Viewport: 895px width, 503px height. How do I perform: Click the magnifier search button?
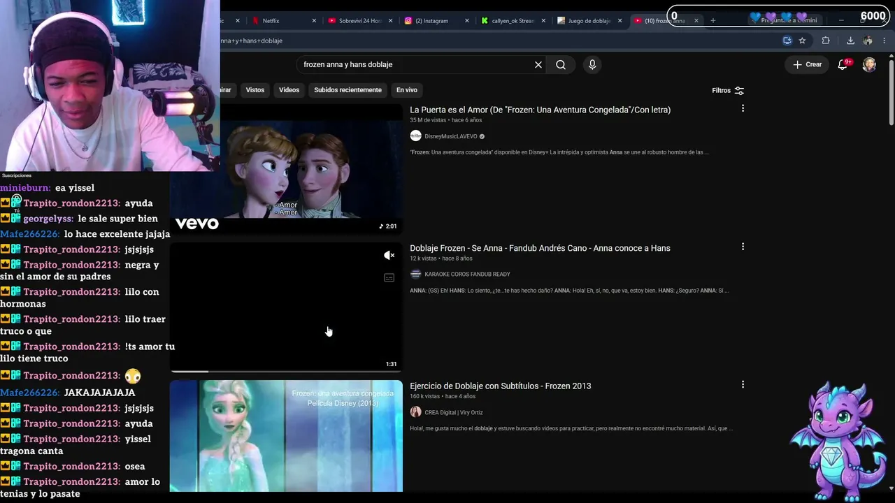[561, 64]
